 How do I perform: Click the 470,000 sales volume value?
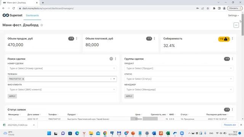(15, 45)
